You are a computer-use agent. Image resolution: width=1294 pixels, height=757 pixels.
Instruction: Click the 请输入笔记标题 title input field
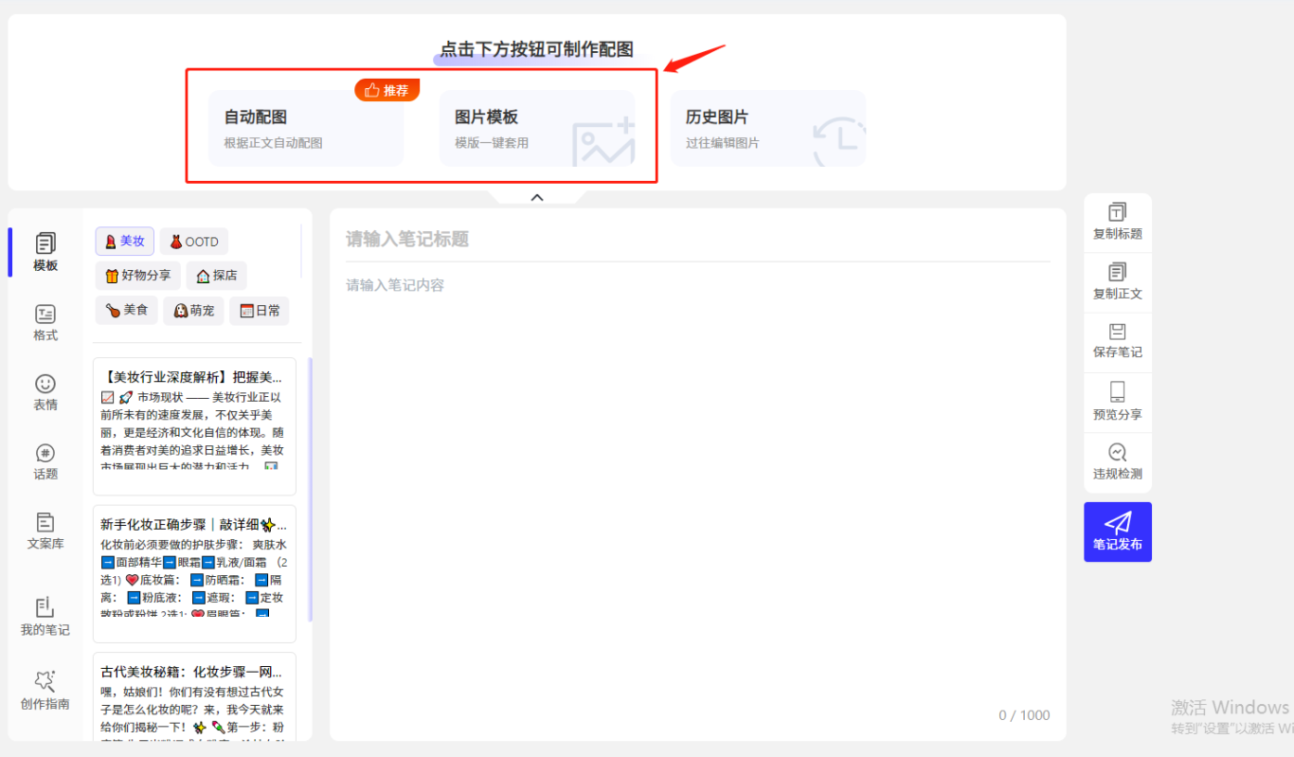(x=697, y=239)
